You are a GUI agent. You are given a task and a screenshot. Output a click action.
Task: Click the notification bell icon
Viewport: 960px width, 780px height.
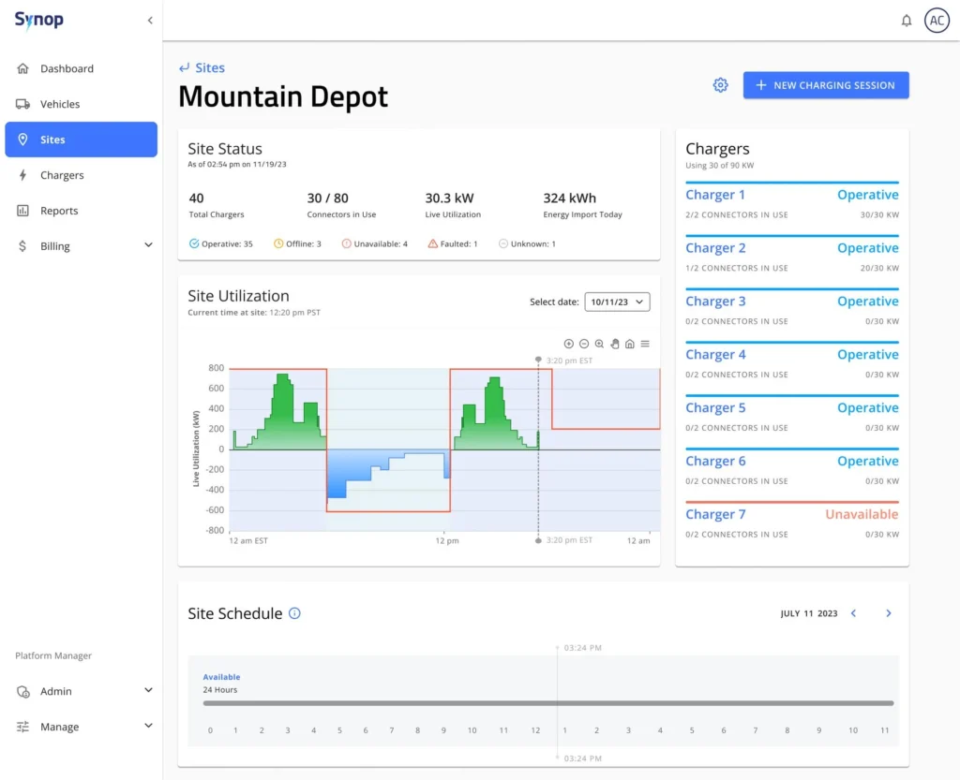pyautogui.click(x=906, y=21)
